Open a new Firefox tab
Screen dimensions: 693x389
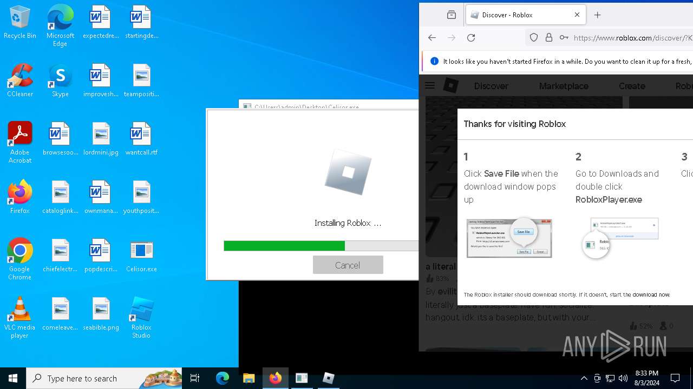(x=597, y=15)
